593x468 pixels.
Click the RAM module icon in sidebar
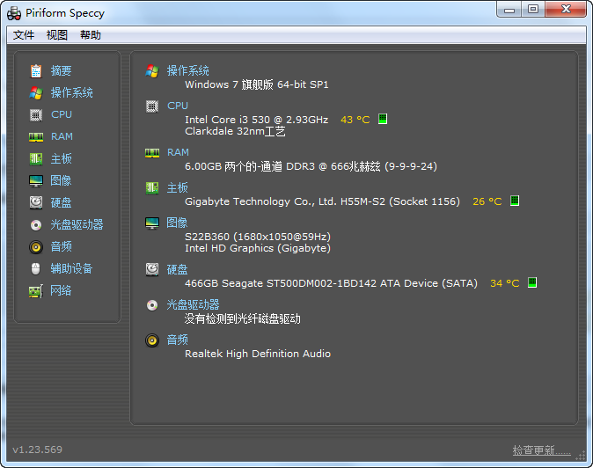[x=36, y=137]
